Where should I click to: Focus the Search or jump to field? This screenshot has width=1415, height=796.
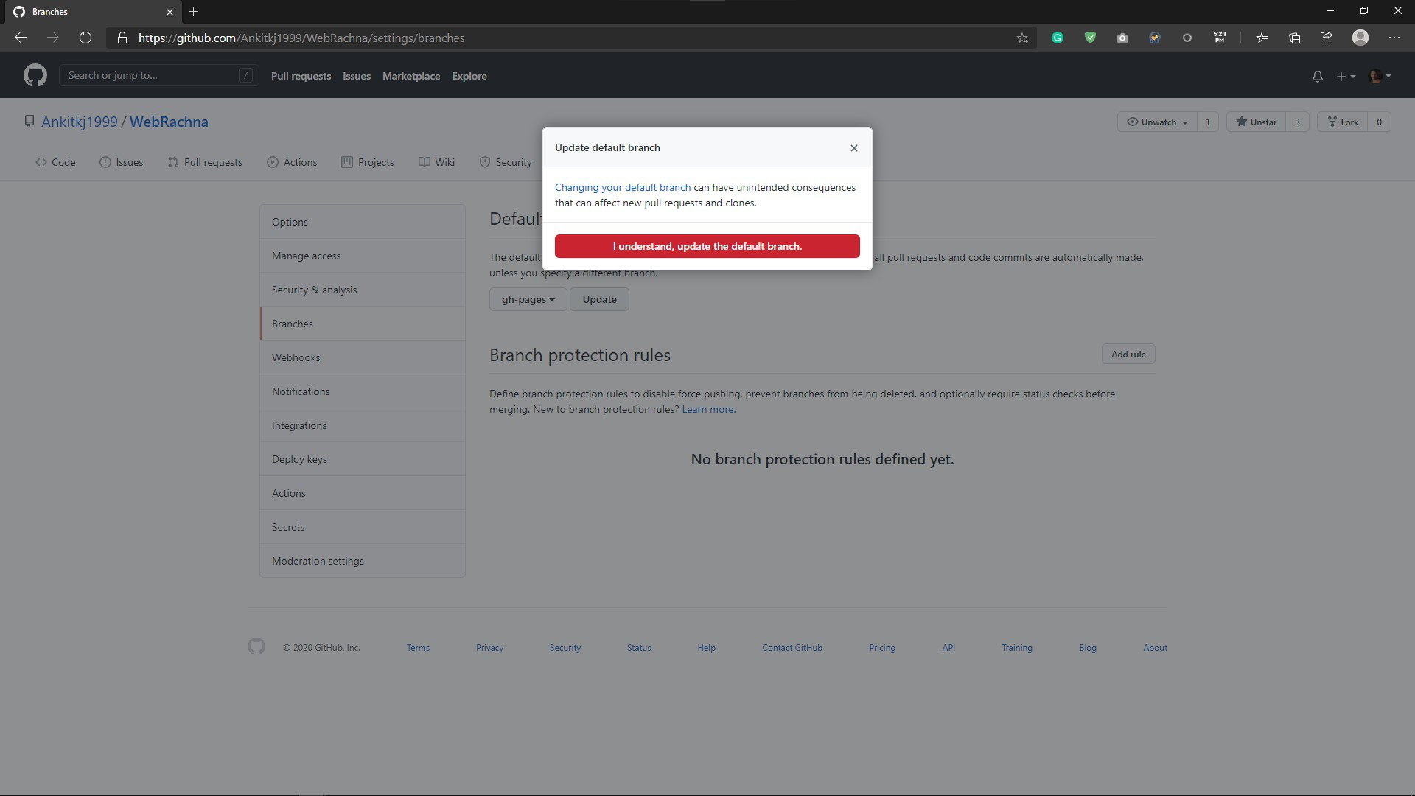pos(151,75)
